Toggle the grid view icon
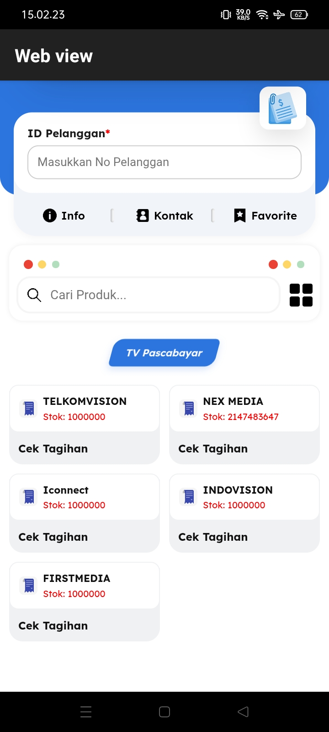This screenshot has width=329, height=732. [x=301, y=295]
